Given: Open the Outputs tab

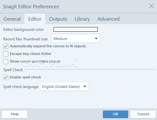Looking at the screenshot, I should tap(58, 19).
